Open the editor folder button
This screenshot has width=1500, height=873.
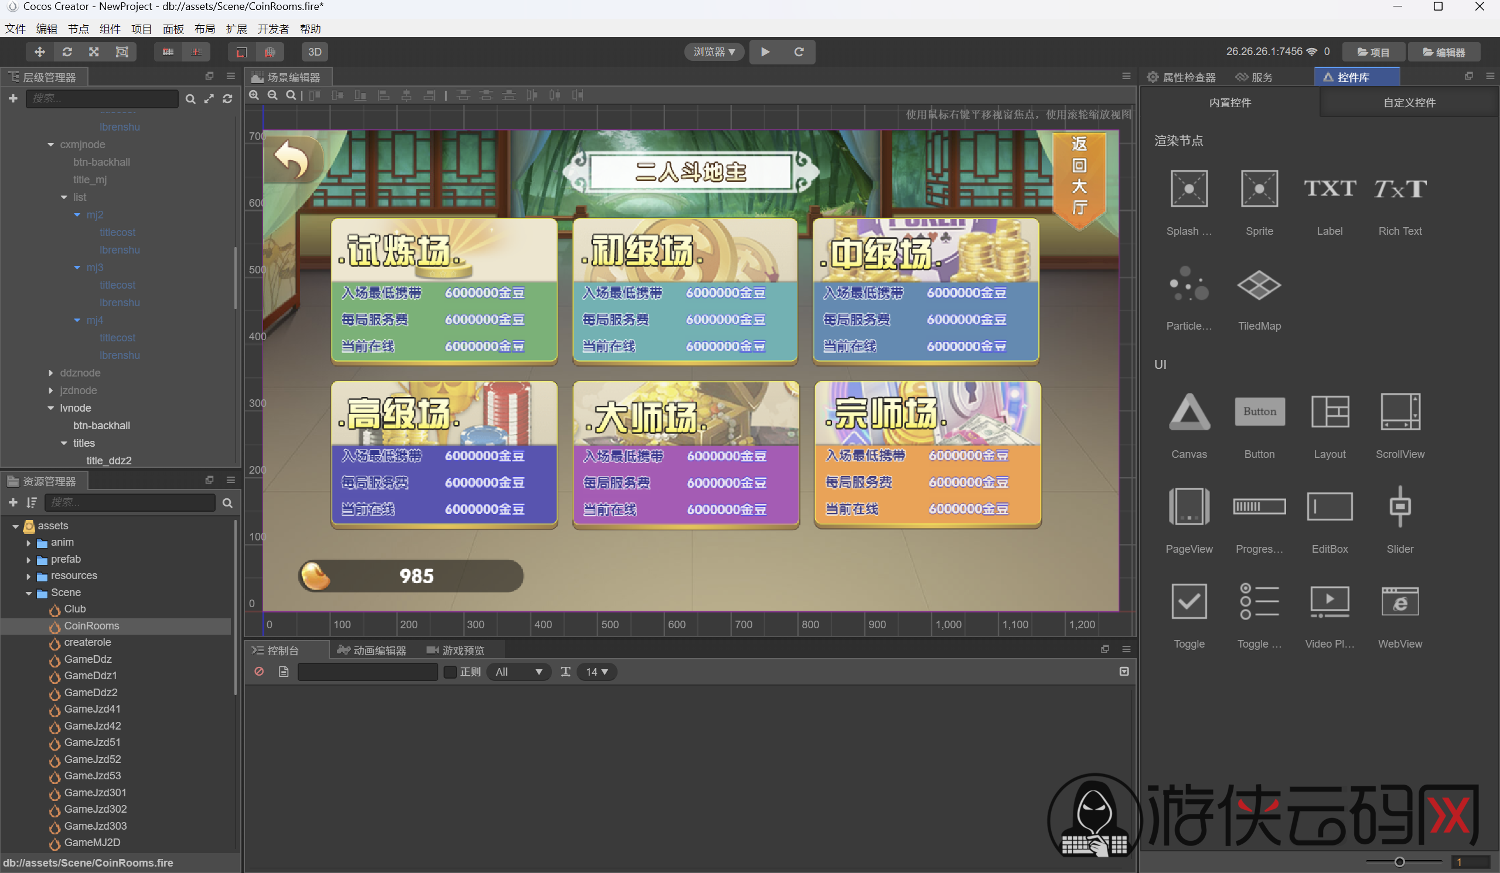[1444, 52]
